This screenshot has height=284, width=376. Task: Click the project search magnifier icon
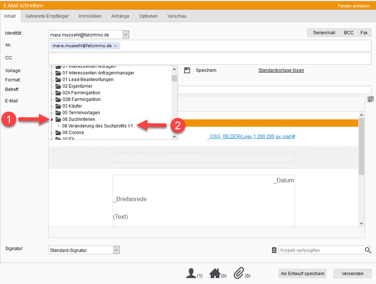point(368,250)
